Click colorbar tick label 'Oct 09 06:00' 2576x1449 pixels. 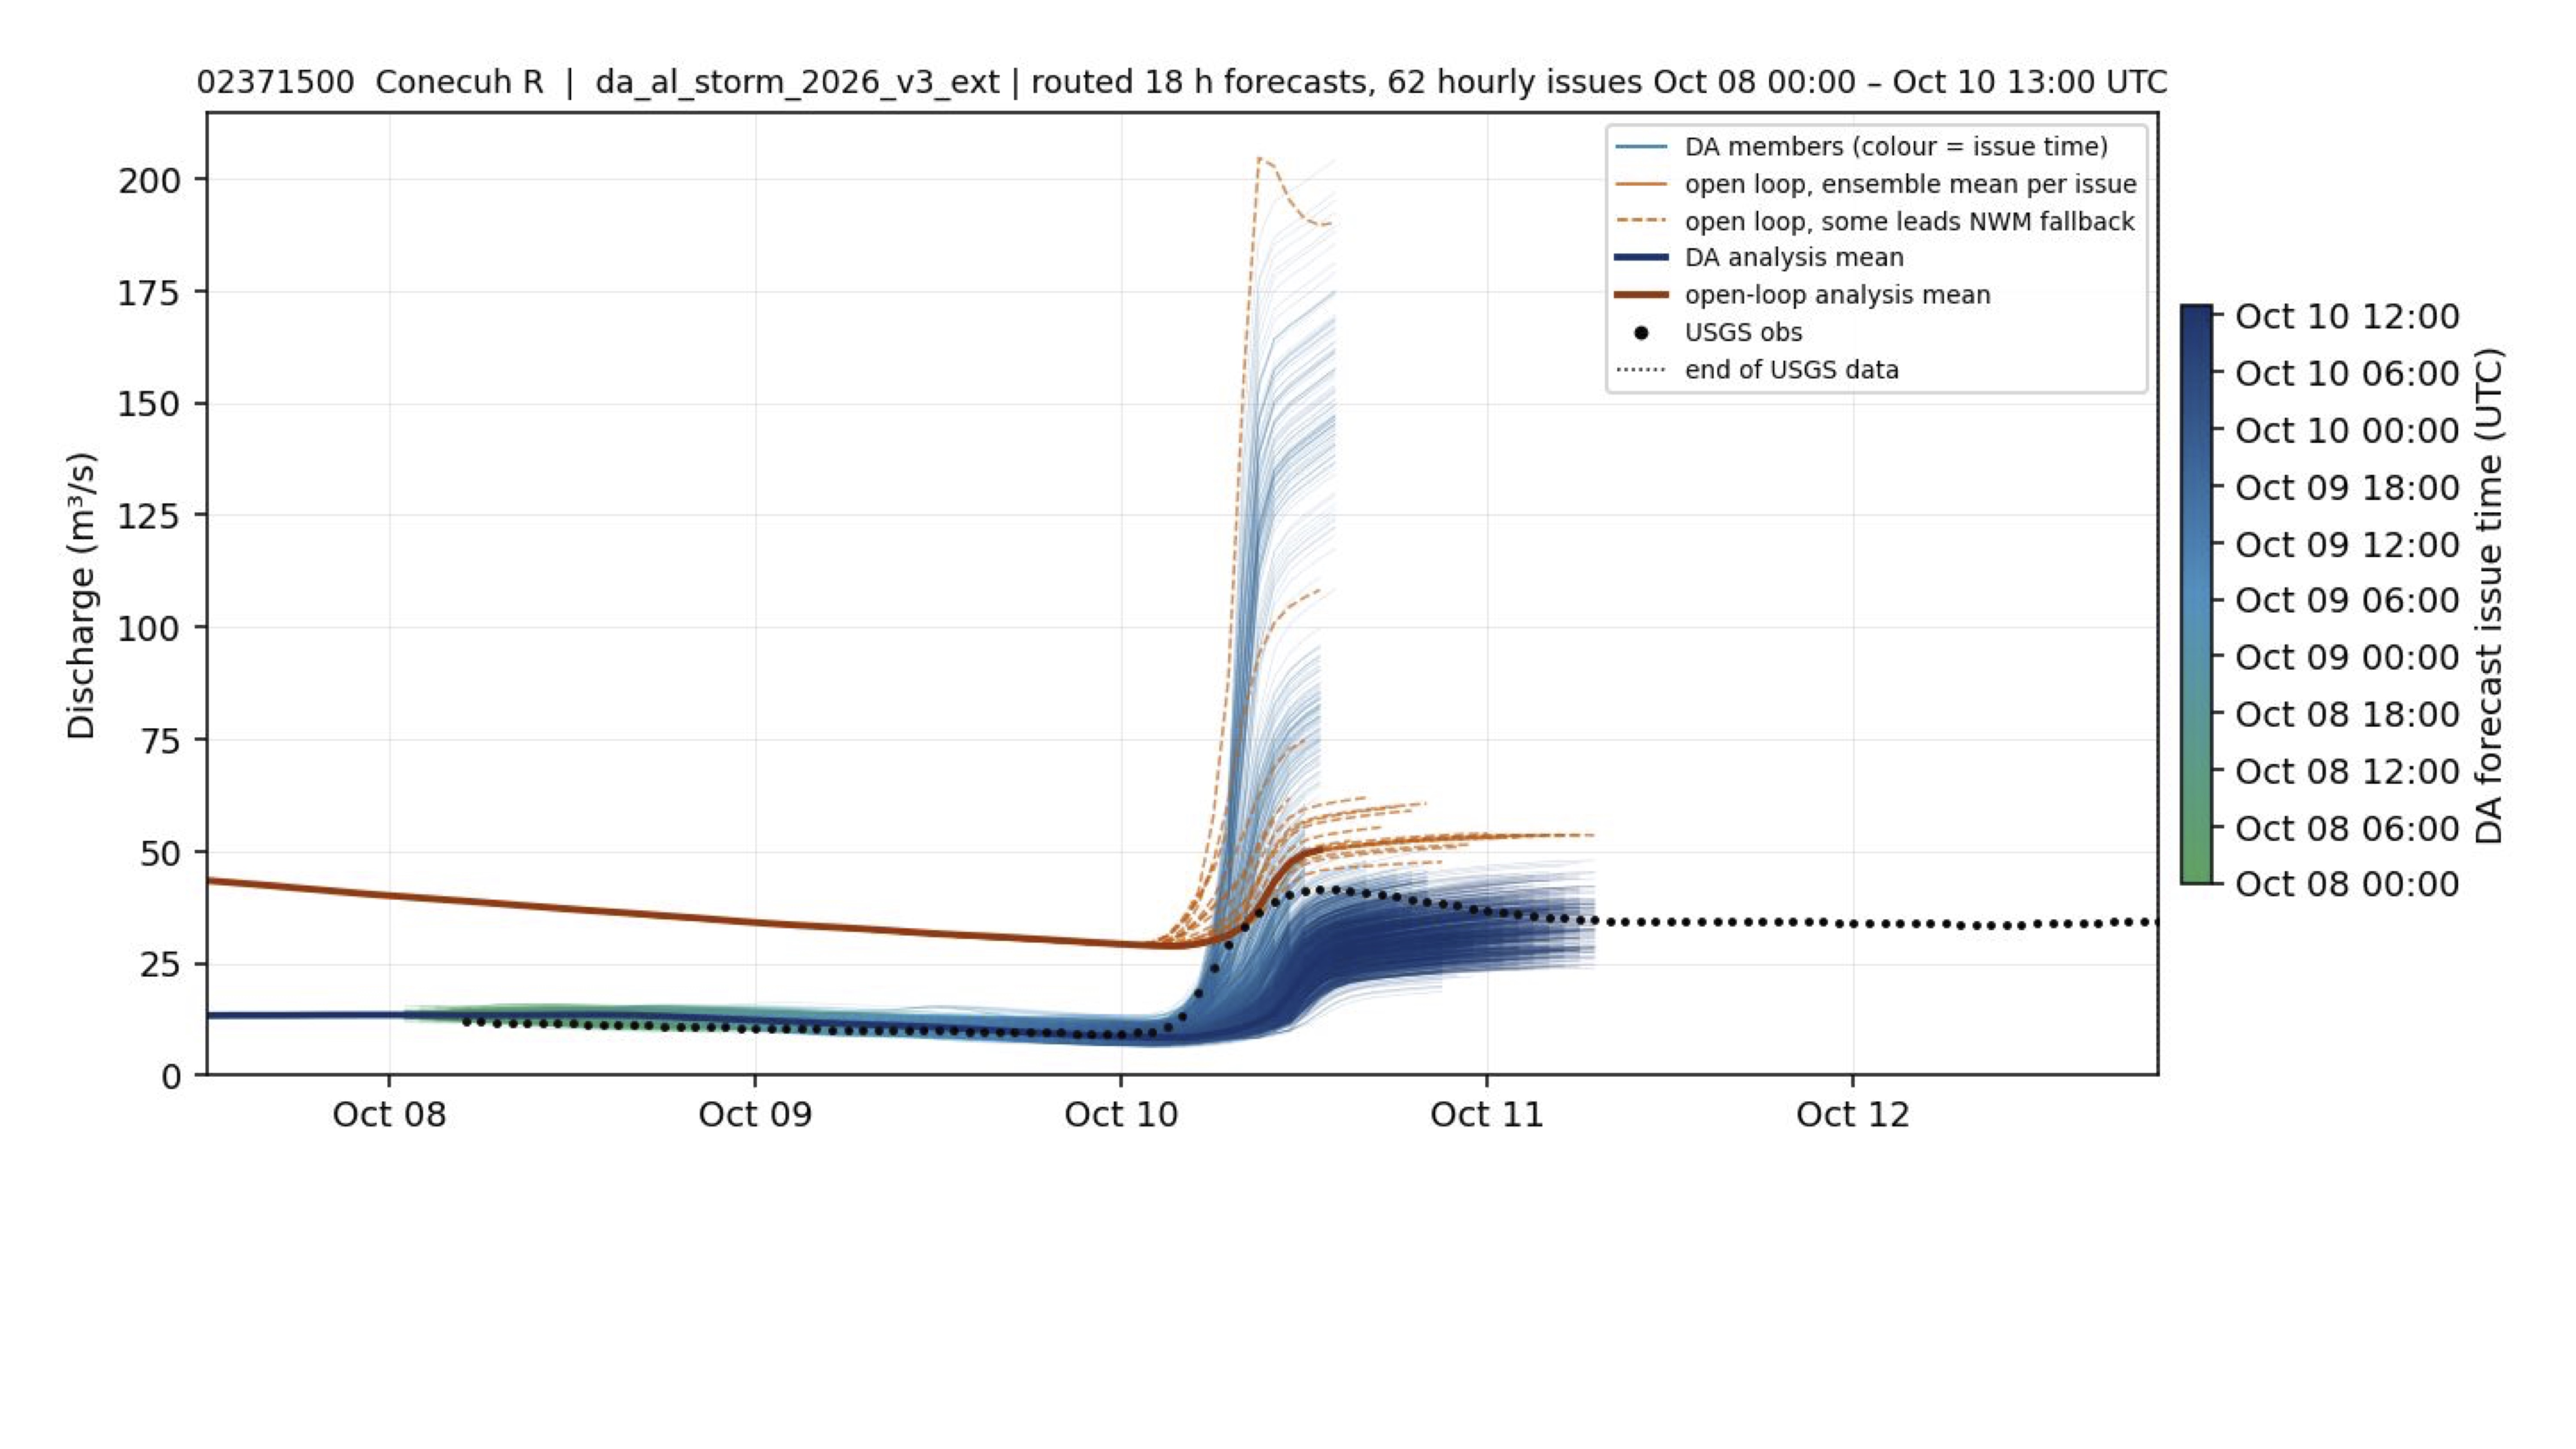point(2347,600)
